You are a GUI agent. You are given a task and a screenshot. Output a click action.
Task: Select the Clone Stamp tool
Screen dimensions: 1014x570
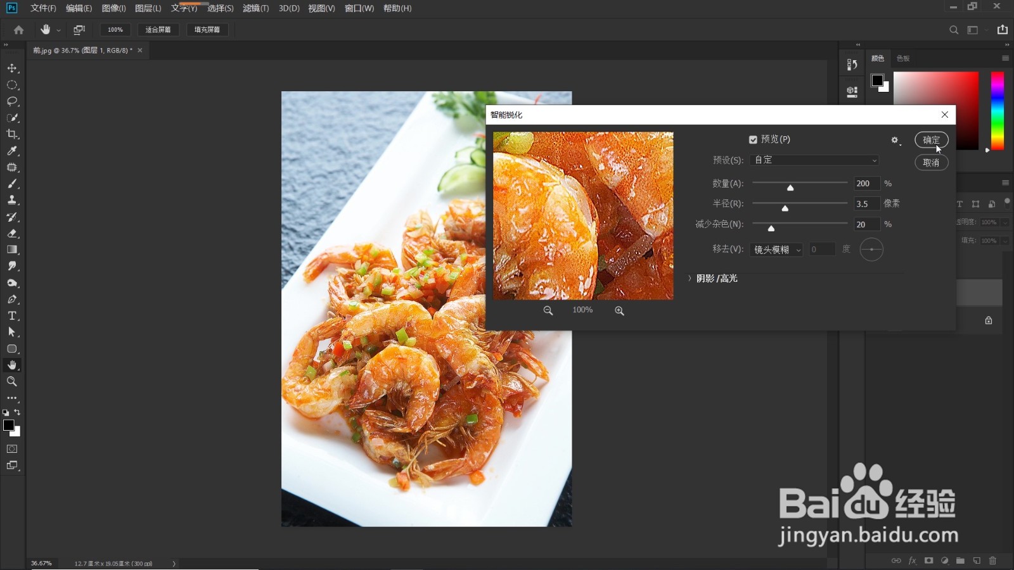pos(12,200)
